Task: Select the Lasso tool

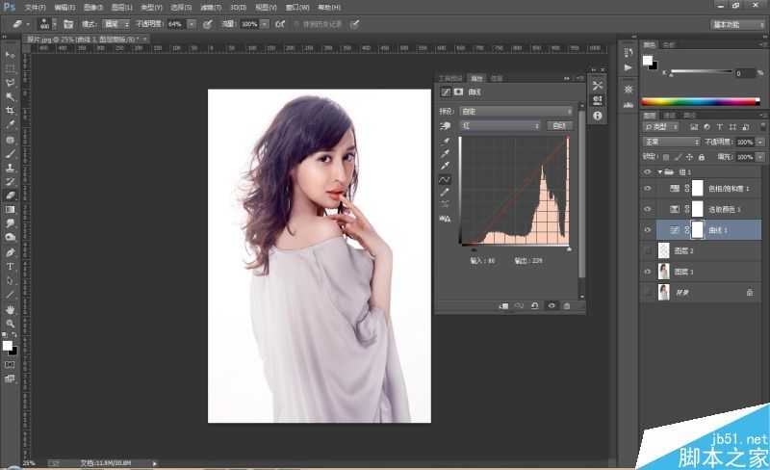Action: pyautogui.click(x=11, y=83)
